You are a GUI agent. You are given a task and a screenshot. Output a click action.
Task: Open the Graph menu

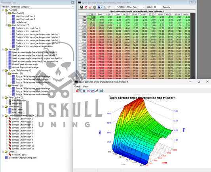pos(77,87)
